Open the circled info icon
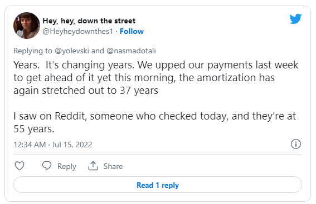The width and height of the screenshot is (316, 204). (x=296, y=144)
